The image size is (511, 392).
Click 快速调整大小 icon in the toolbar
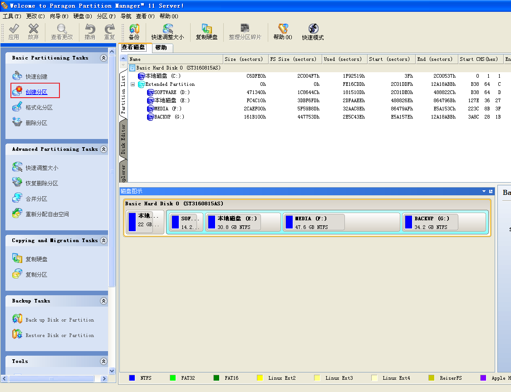[x=167, y=32]
